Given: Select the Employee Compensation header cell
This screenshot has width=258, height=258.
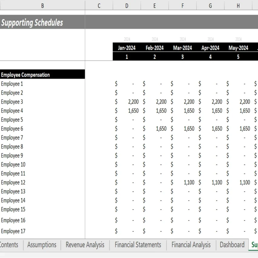Looking at the screenshot, I should click(26, 75).
